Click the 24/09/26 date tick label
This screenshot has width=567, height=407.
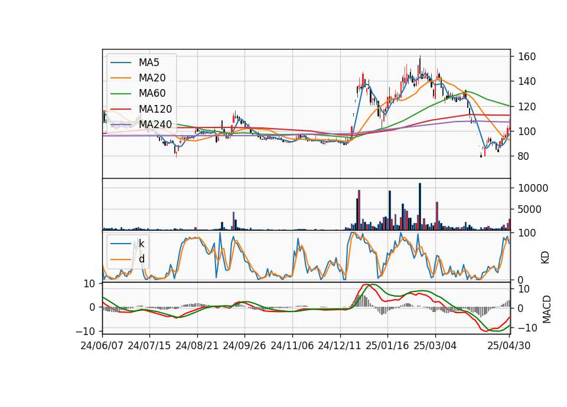245,346
